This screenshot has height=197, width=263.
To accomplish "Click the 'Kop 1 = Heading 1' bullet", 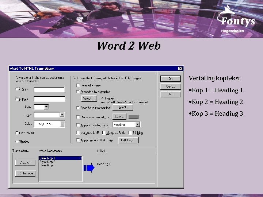I will point(216,90).
